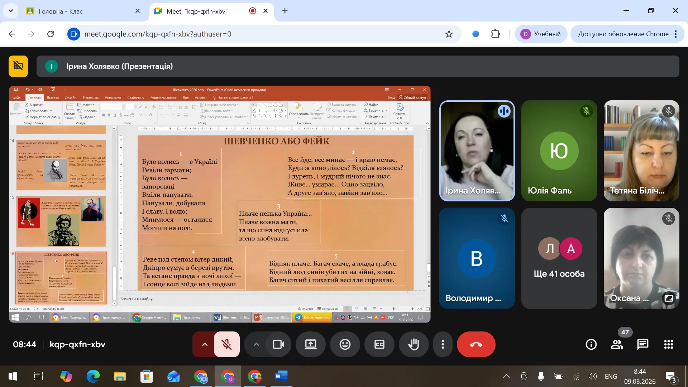Screen dimensions: 688x387
Task: Open the emoji reactions button
Action: pos(345,345)
